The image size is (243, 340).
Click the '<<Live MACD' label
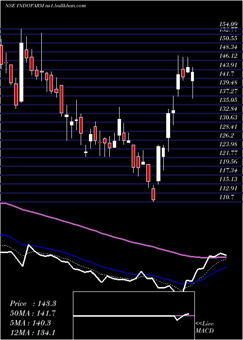(205, 327)
